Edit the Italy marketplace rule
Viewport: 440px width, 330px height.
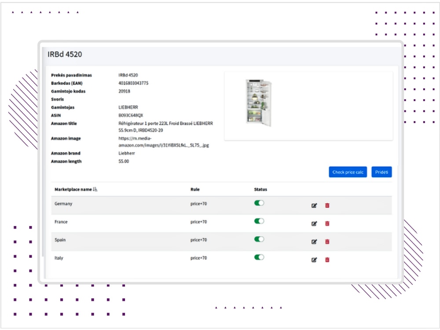click(314, 260)
